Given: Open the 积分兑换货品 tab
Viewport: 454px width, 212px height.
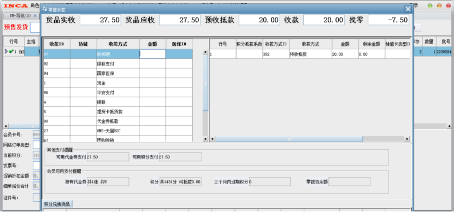Looking at the screenshot, I should [57, 204].
